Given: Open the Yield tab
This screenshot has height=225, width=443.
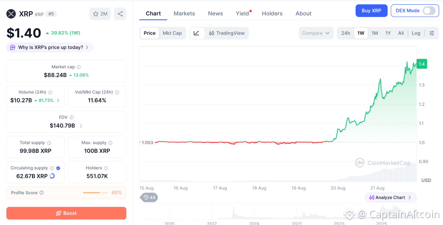Looking at the screenshot, I should coord(242,13).
